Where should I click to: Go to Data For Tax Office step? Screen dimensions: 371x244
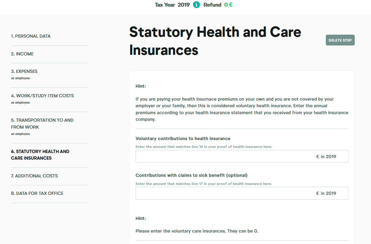tap(37, 193)
